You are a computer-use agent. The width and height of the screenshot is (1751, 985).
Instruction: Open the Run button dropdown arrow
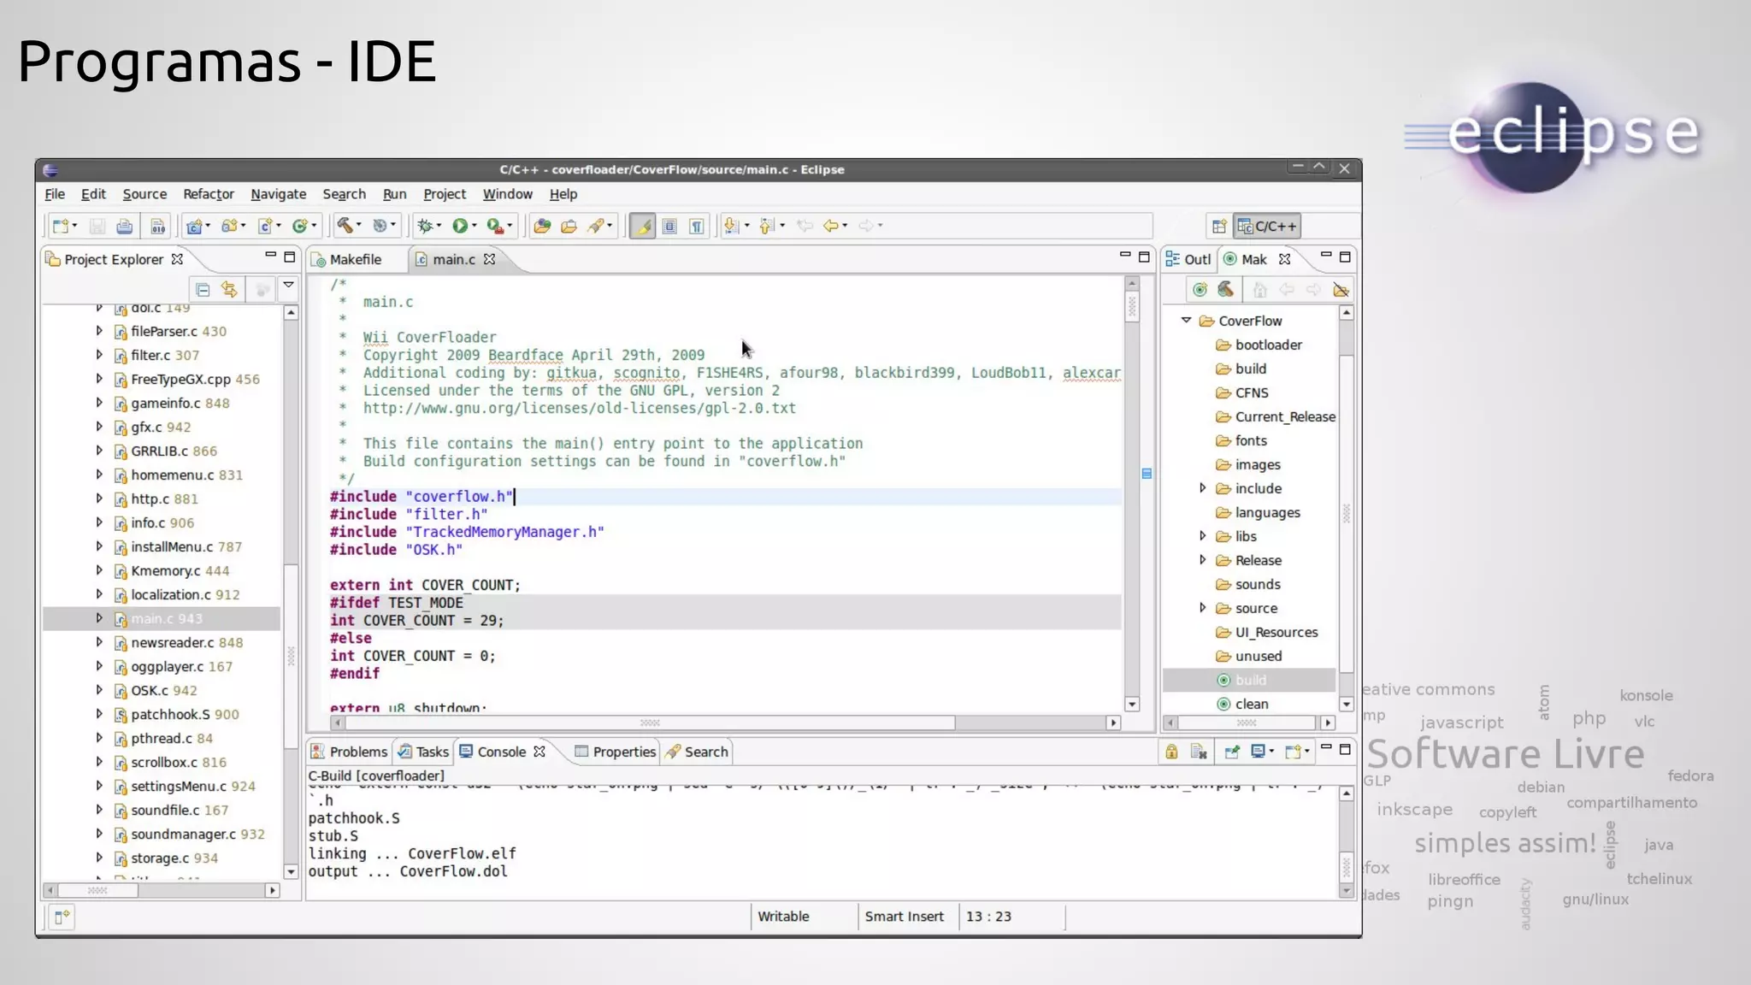click(x=475, y=226)
